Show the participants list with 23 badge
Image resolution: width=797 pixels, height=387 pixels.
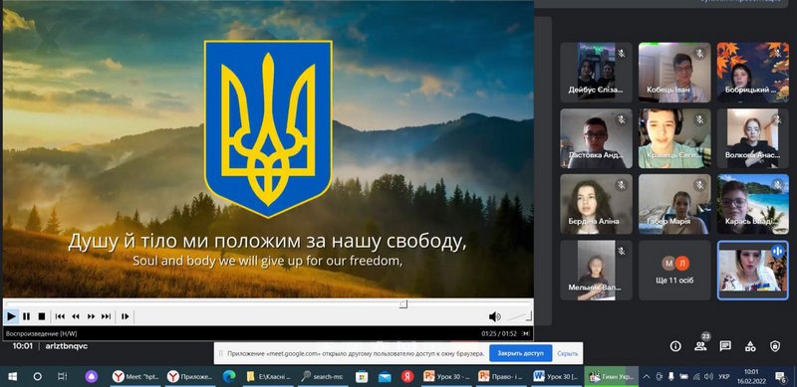pyautogui.click(x=700, y=346)
